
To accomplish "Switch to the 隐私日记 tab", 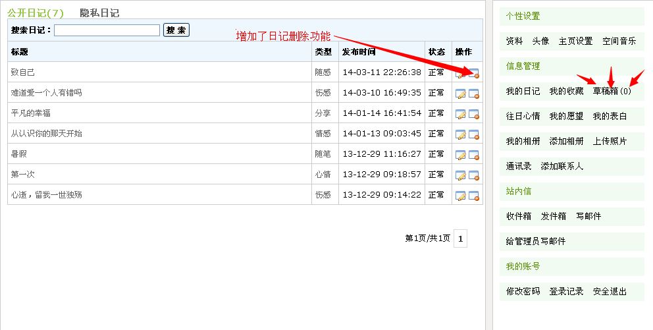I will [x=99, y=13].
